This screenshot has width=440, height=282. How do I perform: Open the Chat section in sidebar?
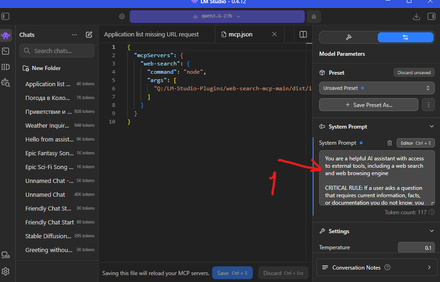click(6, 35)
